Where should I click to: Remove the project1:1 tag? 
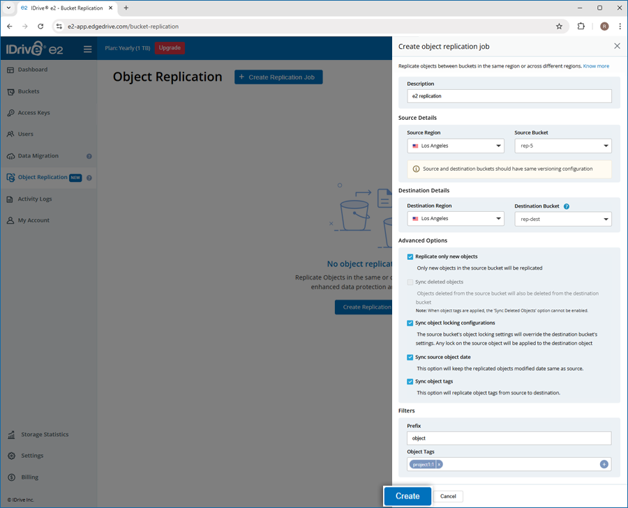[x=439, y=464]
